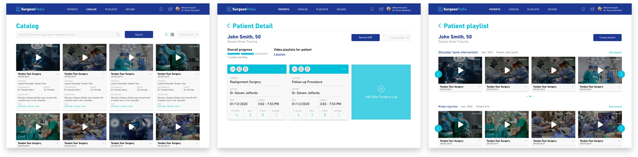Viewport: 638px width, 157px height.
Task: Click the mail icon in Patient playlist window
Action: (x=592, y=9)
